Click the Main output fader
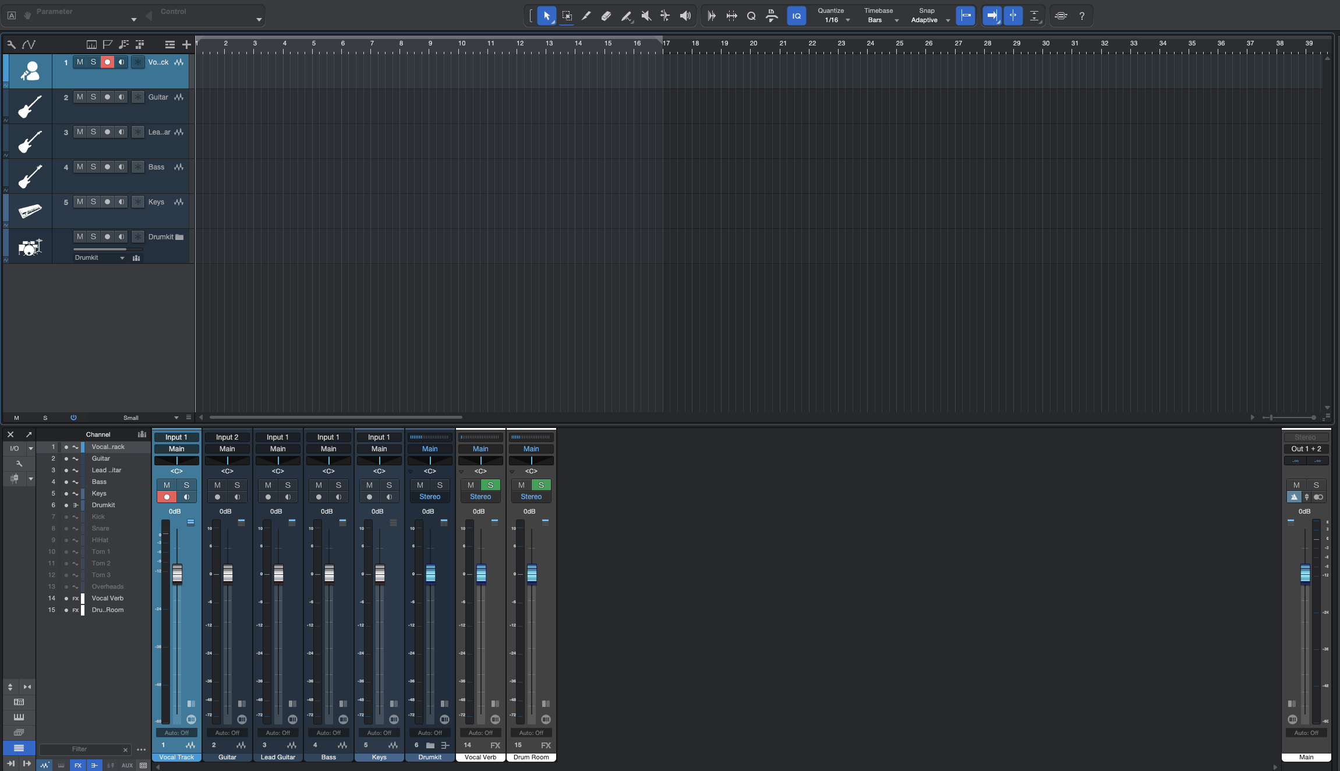The height and width of the screenshot is (771, 1340). tap(1305, 574)
